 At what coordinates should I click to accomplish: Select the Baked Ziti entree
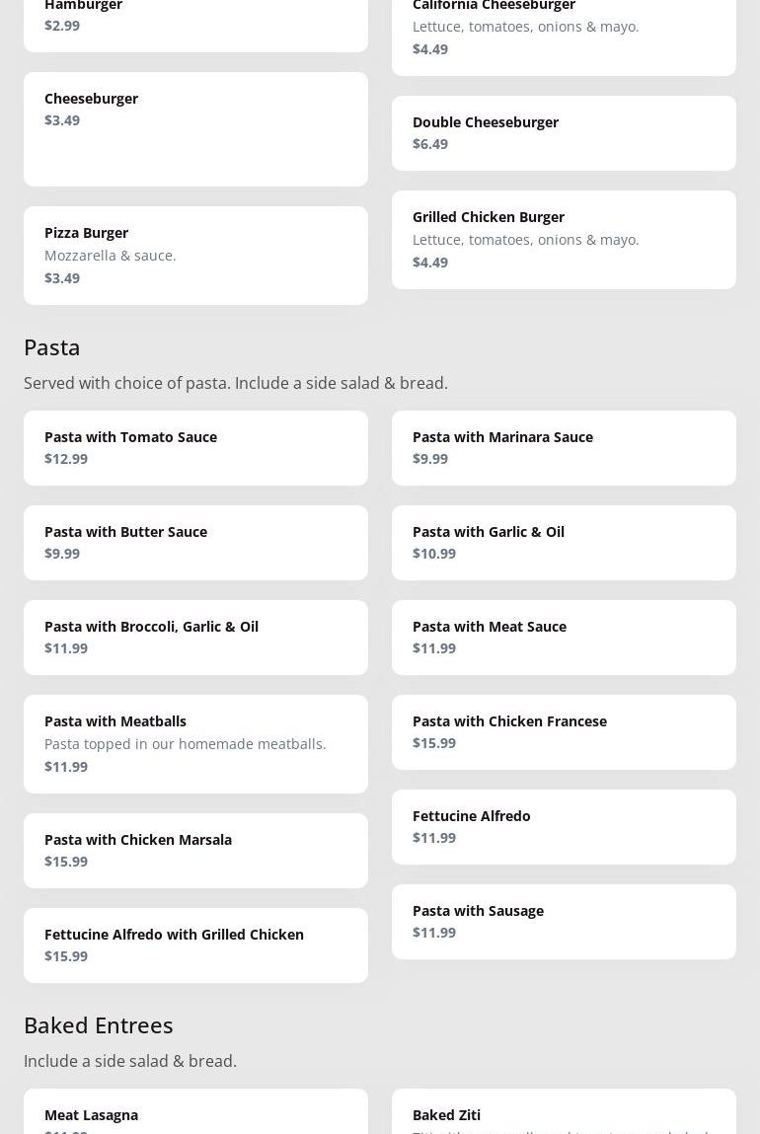pos(564,1115)
